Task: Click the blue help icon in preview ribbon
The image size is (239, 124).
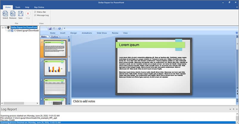Action: (237, 33)
